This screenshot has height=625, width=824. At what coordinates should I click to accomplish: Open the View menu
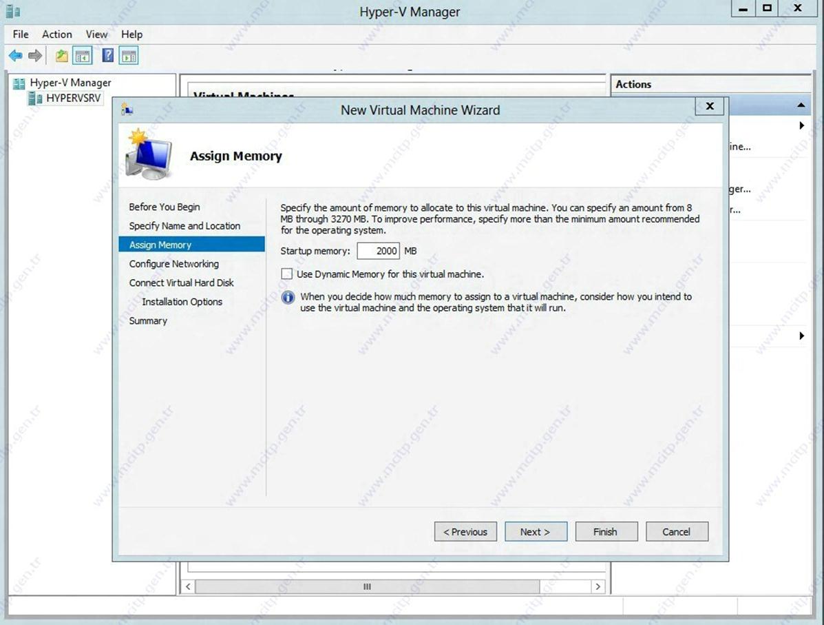(96, 34)
